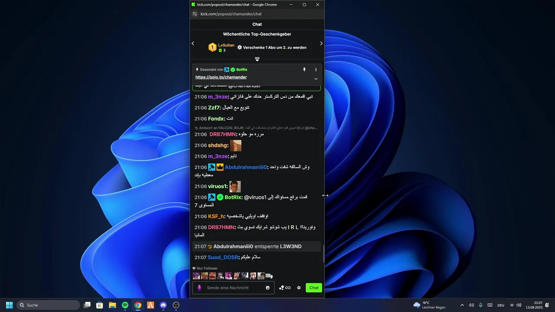Open the clock showing 21:07

point(534,305)
